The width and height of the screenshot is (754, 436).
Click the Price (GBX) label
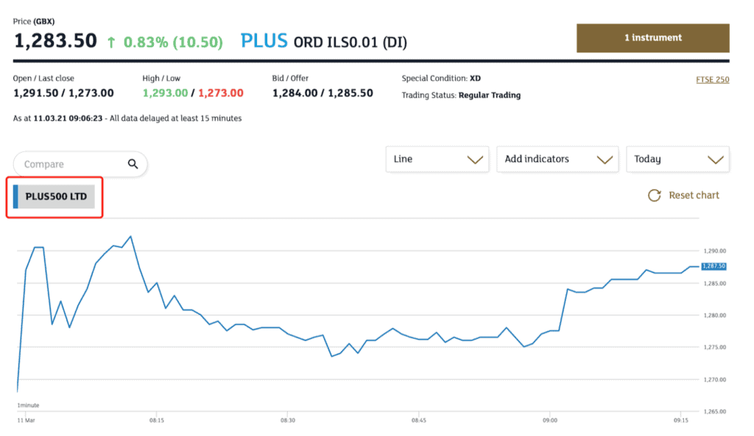click(34, 21)
